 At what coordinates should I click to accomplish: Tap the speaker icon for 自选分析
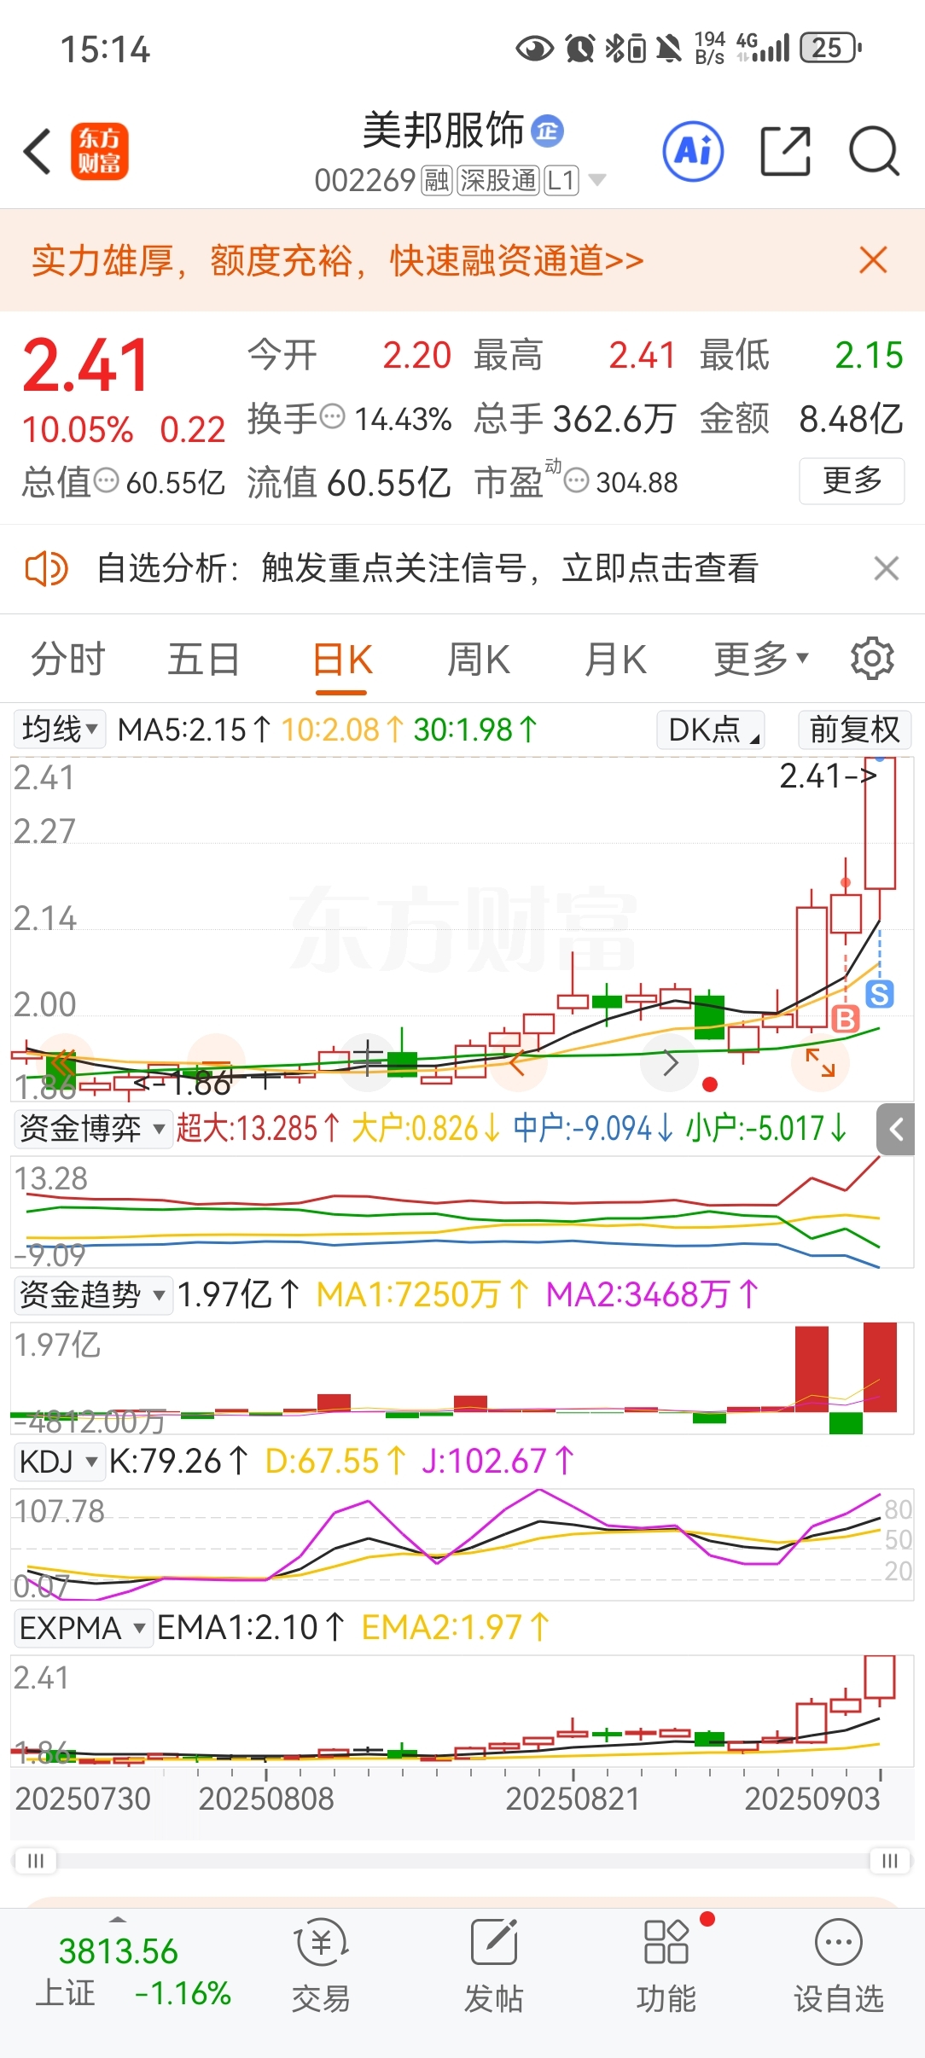click(x=47, y=568)
